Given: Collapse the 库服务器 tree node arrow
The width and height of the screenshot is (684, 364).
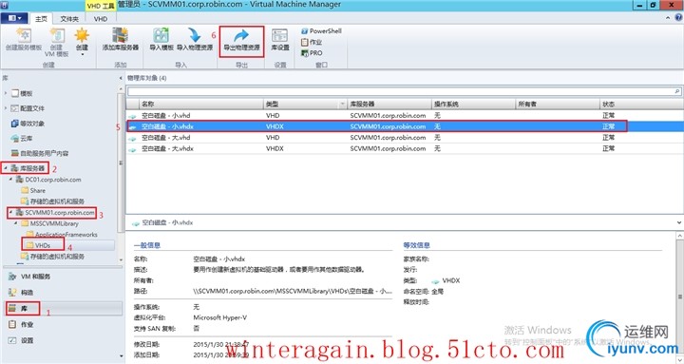Looking at the screenshot, I should [6, 167].
